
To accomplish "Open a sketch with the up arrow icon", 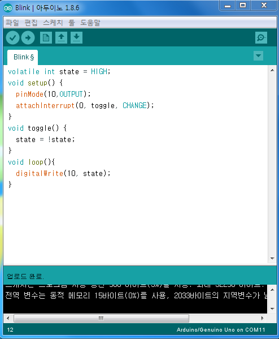I will click(x=62, y=38).
